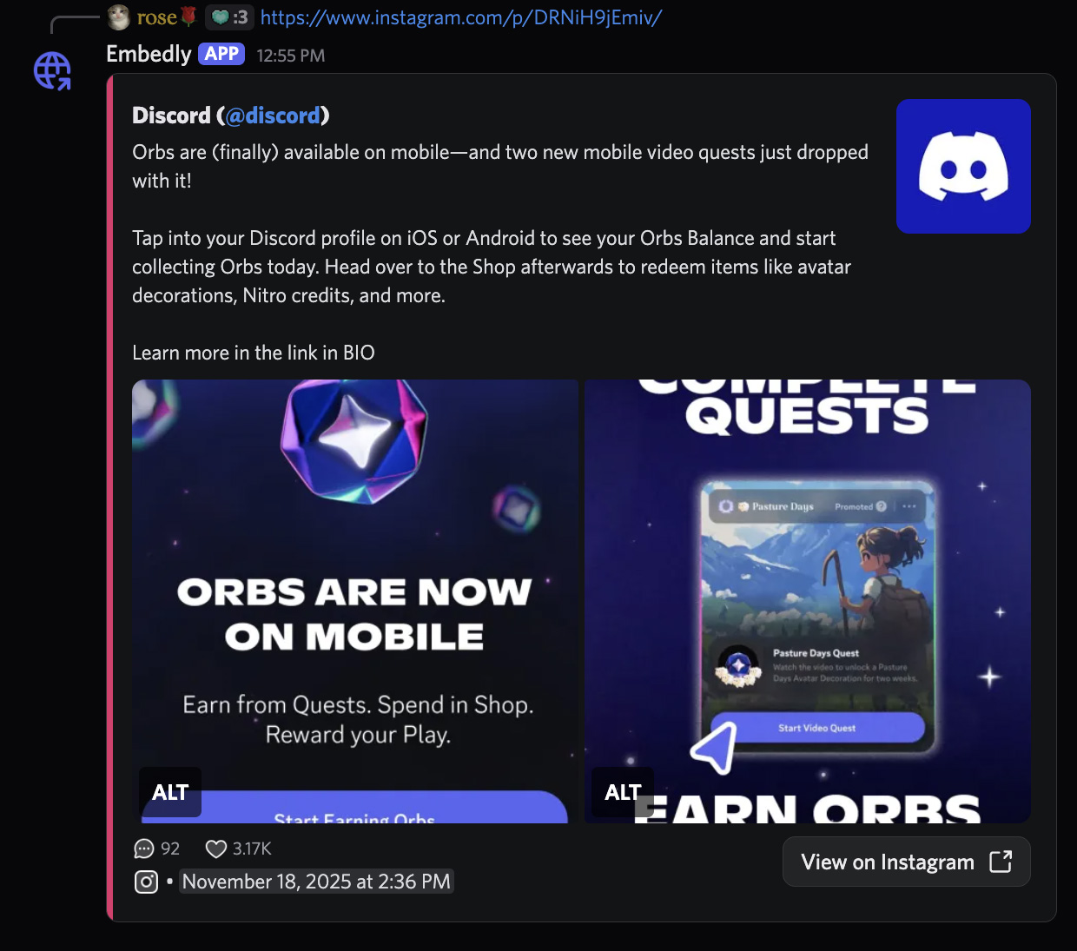Screen dimensions: 1077x951
Task: Click the comments speech bubble icon
Action: pos(144,849)
